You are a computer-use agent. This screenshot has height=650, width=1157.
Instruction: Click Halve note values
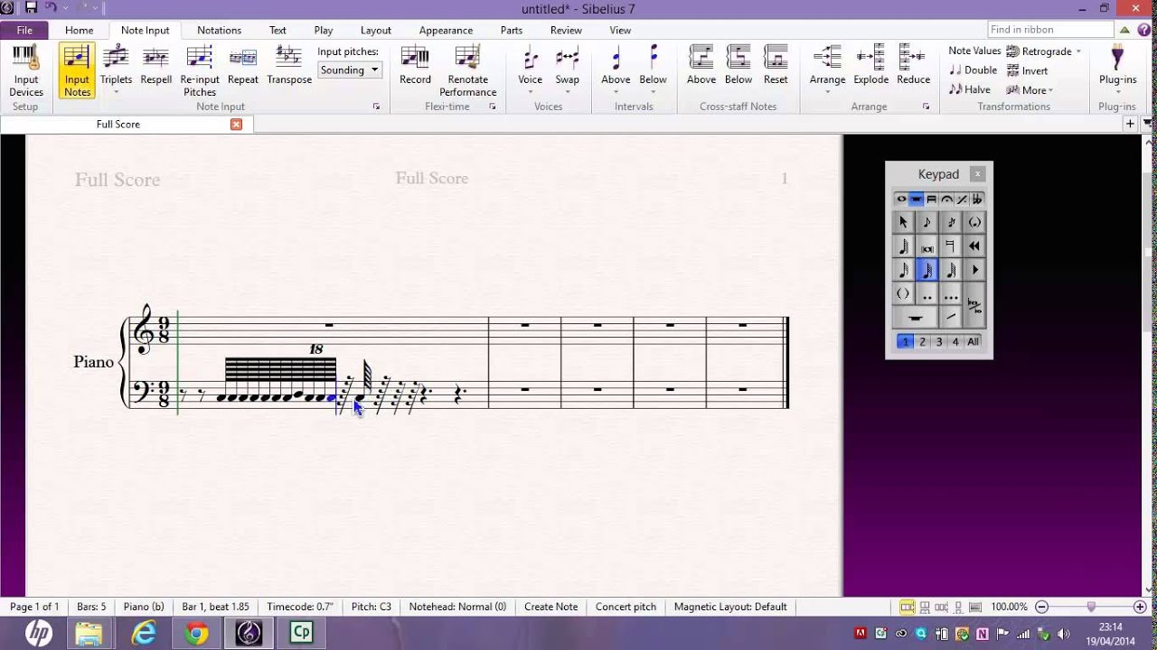(970, 89)
